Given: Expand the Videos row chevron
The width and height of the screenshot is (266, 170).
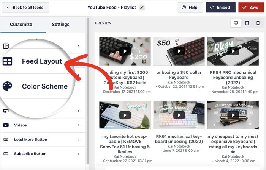Looking at the screenshot, I should click(x=79, y=125).
